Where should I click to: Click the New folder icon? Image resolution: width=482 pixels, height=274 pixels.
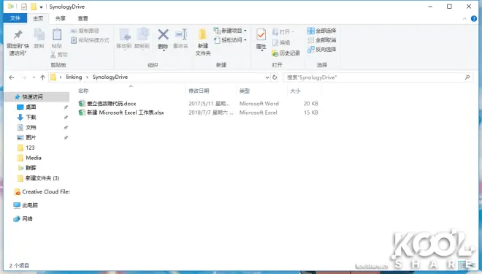coord(202,34)
